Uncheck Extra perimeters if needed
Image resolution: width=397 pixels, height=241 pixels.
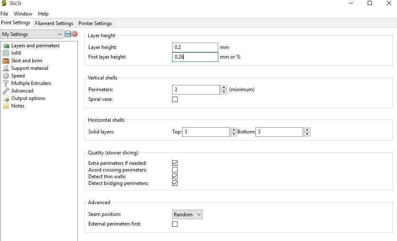pyautogui.click(x=175, y=163)
